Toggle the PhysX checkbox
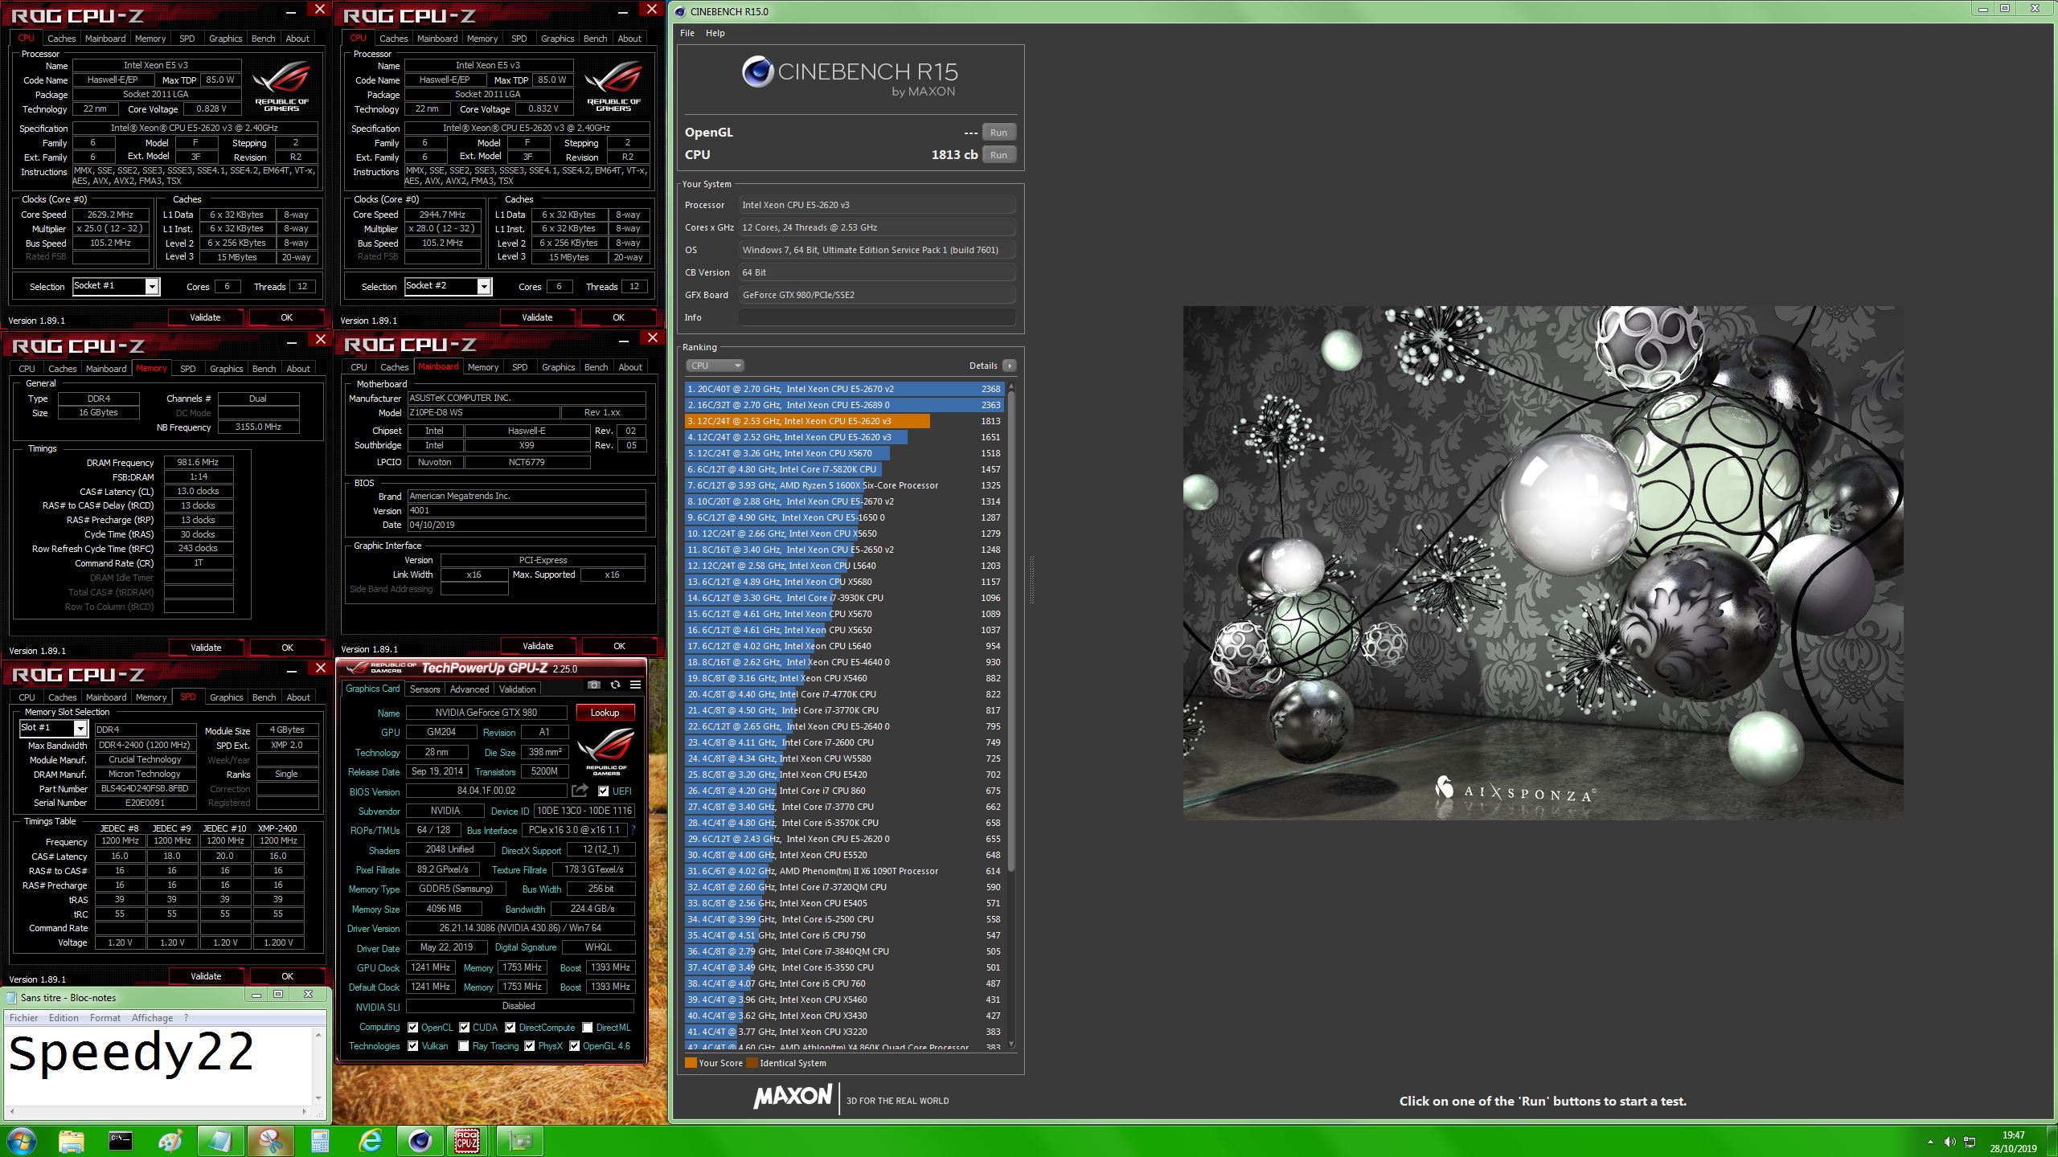This screenshot has height=1157, width=2058. point(529,1045)
